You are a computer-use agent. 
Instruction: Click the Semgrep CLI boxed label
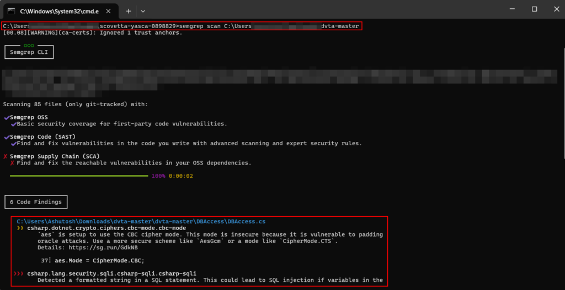[29, 52]
